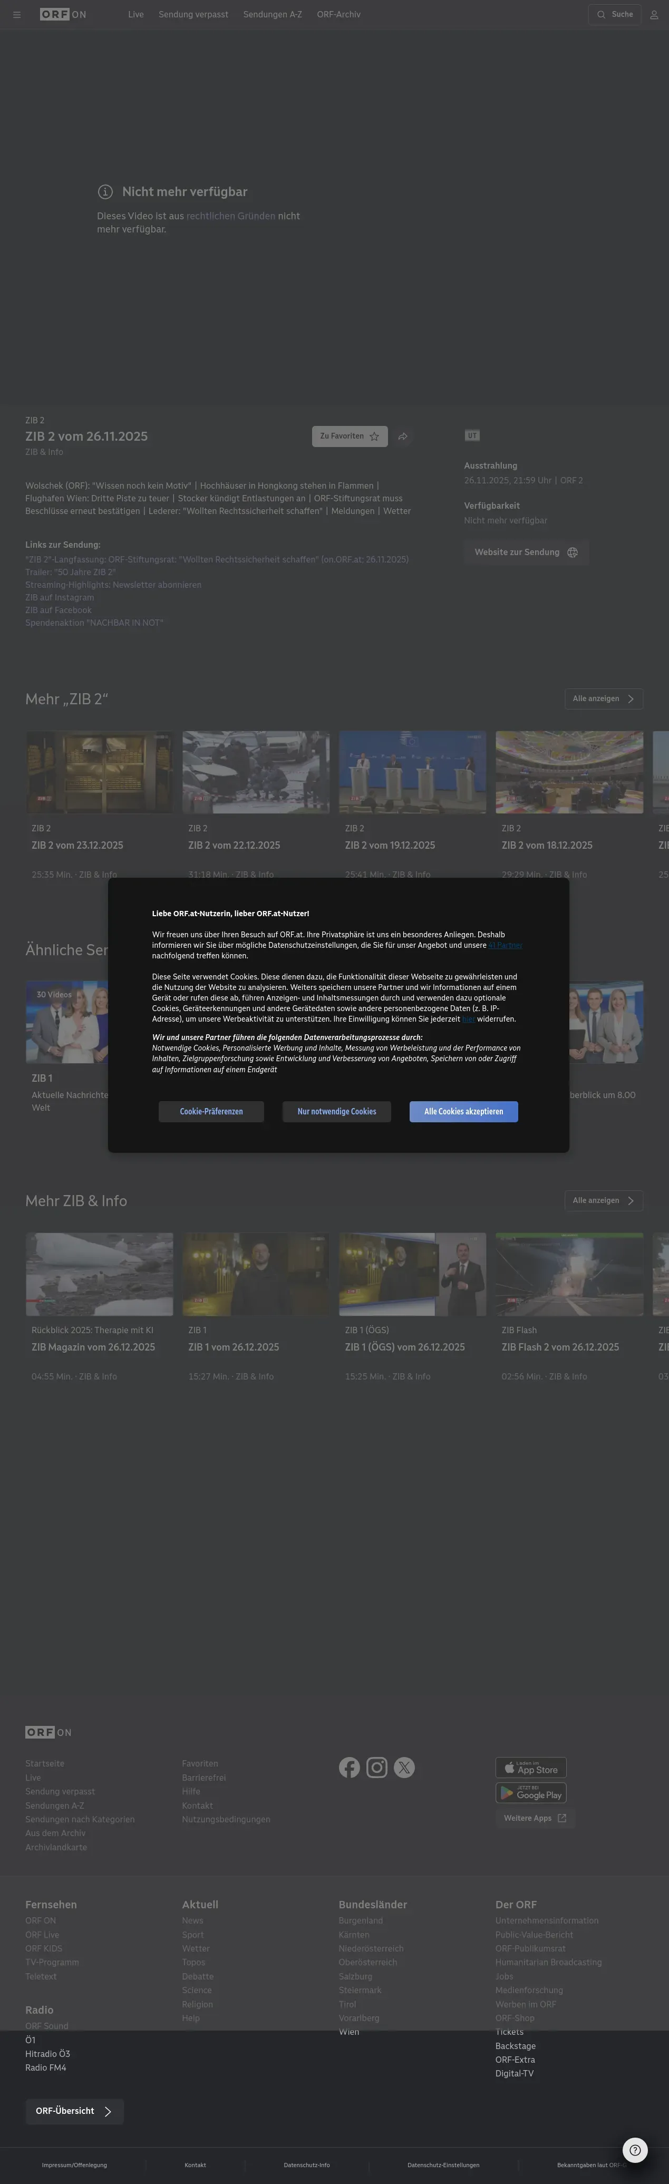Choose Nur notwendige Cookies
Screen dimensions: 669x2184
(x=337, y=1111)
